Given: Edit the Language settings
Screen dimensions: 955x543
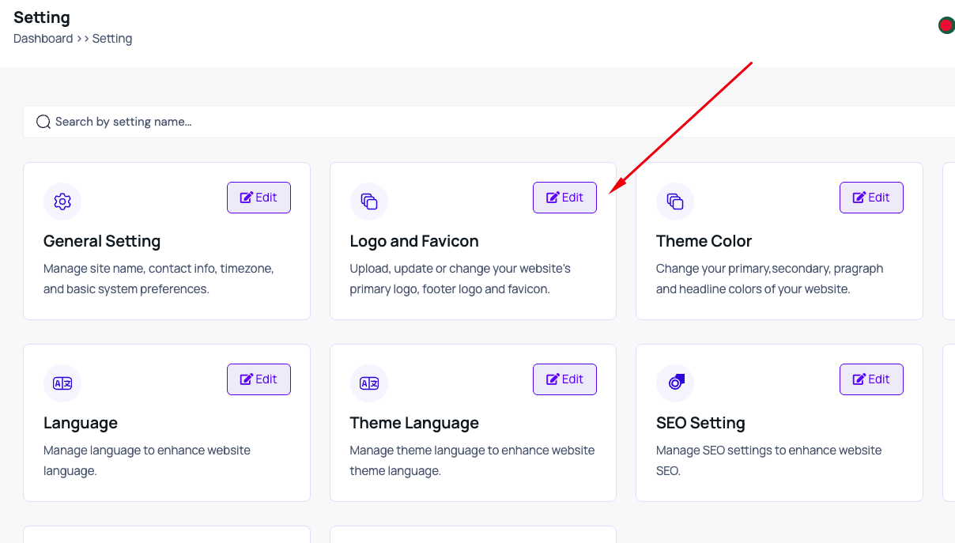Looking at the screenshot, I should (259, 379).
